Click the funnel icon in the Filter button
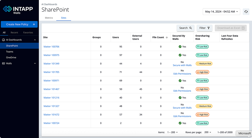Screen dimensions: 252x138 click(x=208, y=28)
